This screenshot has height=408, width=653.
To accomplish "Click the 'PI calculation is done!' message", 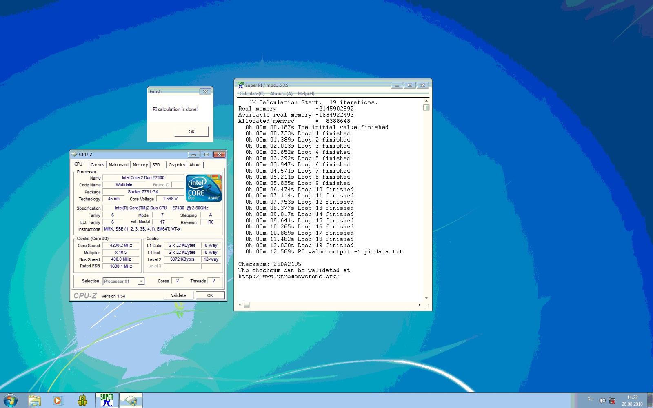I will 175,109.
